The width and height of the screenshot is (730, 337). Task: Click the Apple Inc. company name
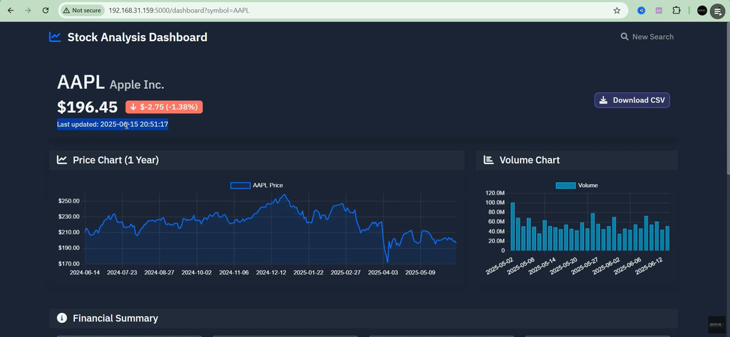pyautogui.click(x=137, y=85)
